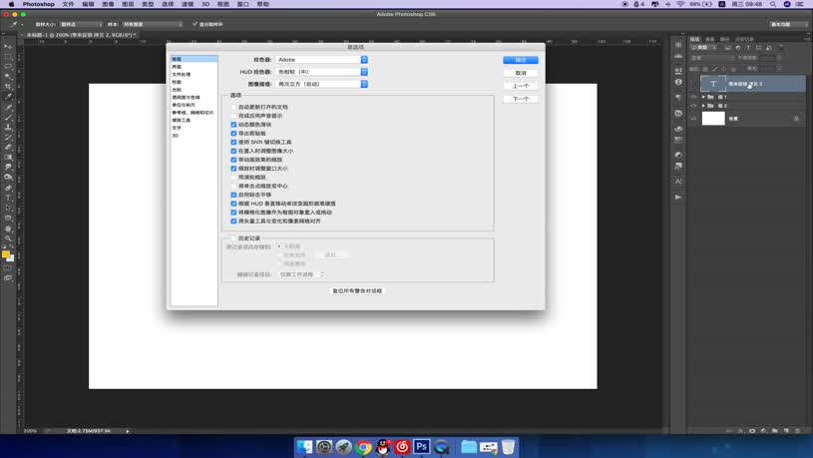
Task: Toggle 显示取样环 in options bar
Action: [x=195, y=24]
